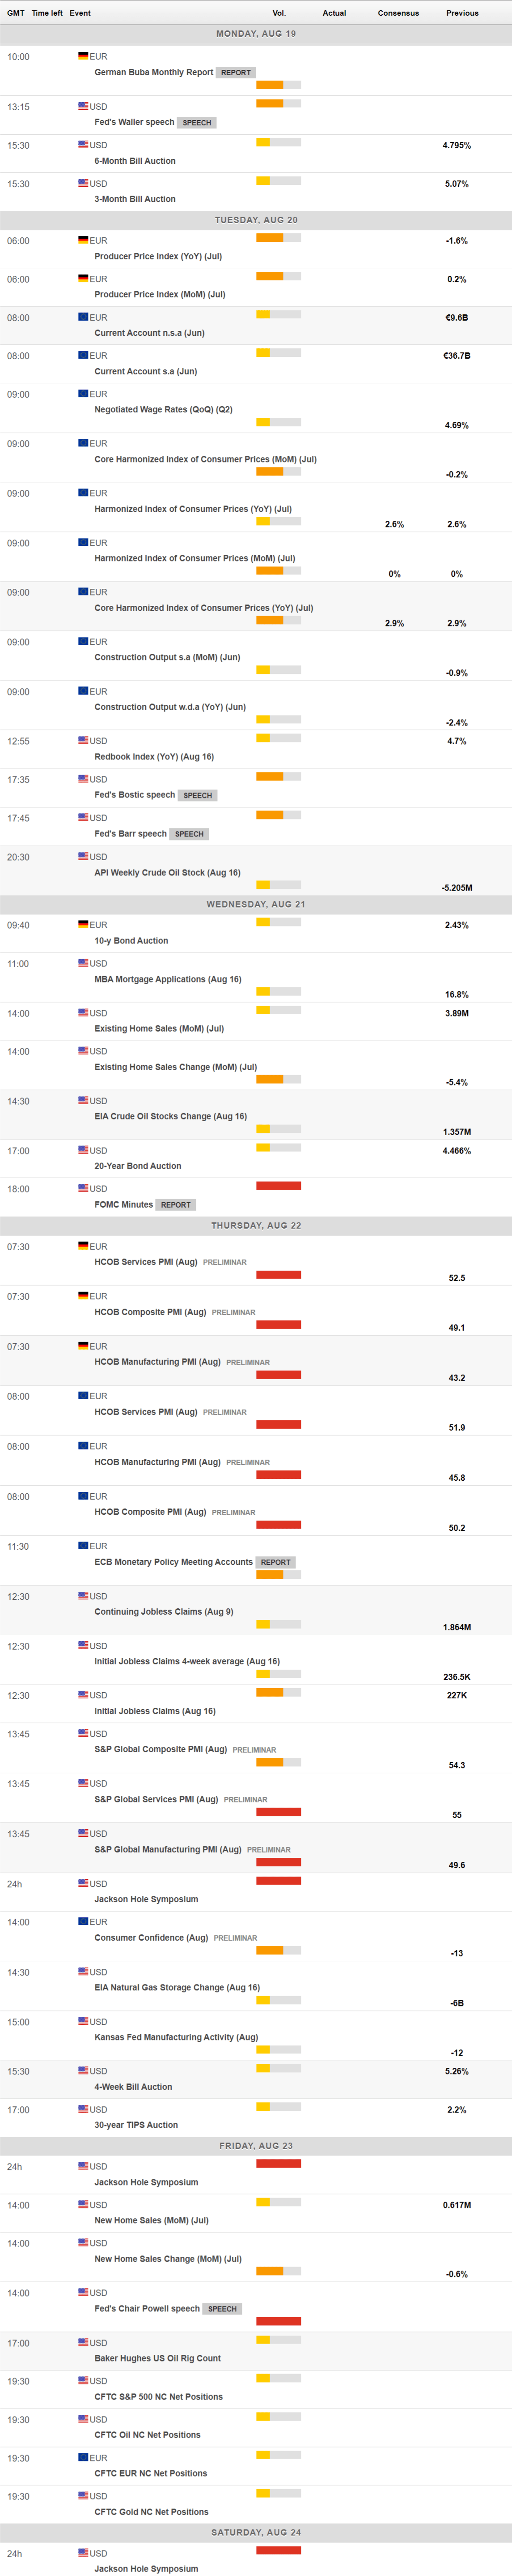Click German flag beside German Buba Monthly Report
Viewport: 512px width, 2576px height.
pyautogui.click(x=84, y=56)
